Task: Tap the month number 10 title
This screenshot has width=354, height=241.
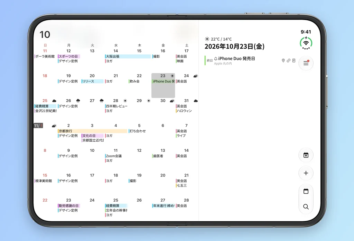Action: pyautogui.click(x=45, y=35)
